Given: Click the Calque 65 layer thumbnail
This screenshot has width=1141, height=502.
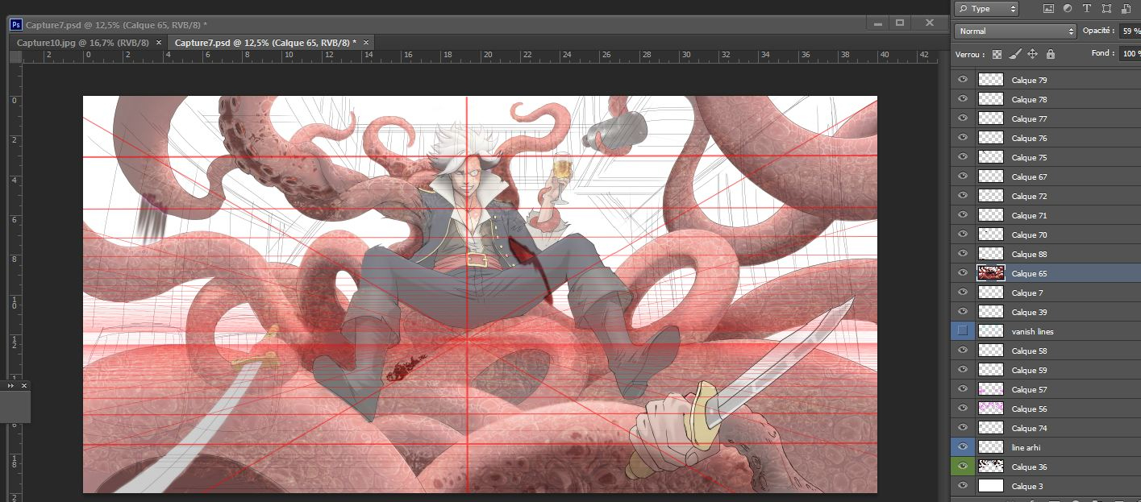Looking at the screenshot, I should point(990,273).
